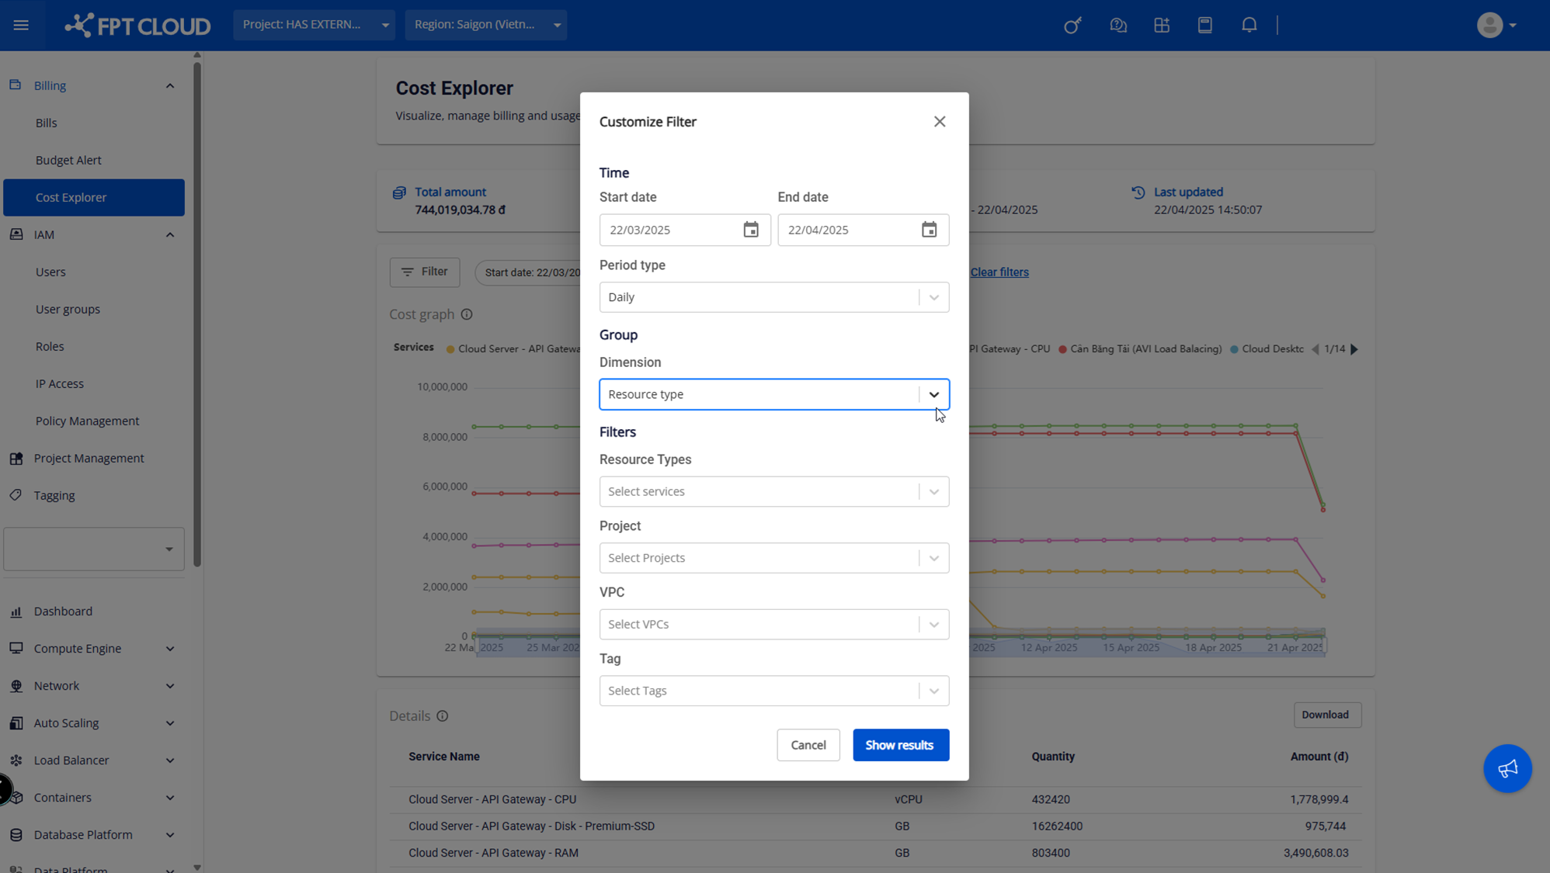Open the hamburger menu in the header
This screenshot has height=873, width=1550.
[21, 25]
